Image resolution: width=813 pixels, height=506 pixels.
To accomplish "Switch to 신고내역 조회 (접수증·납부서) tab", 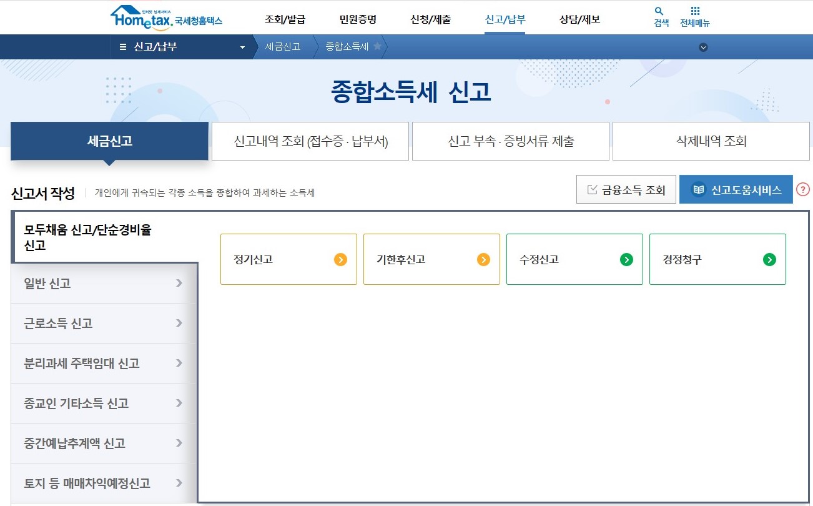I will (310, 141).
